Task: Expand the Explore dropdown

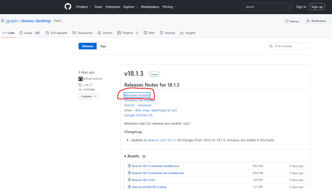Action: pyautogui.click(x=130, y=7)
